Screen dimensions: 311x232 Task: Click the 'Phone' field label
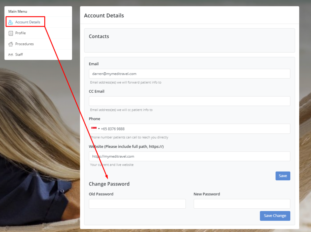point(94,119)
